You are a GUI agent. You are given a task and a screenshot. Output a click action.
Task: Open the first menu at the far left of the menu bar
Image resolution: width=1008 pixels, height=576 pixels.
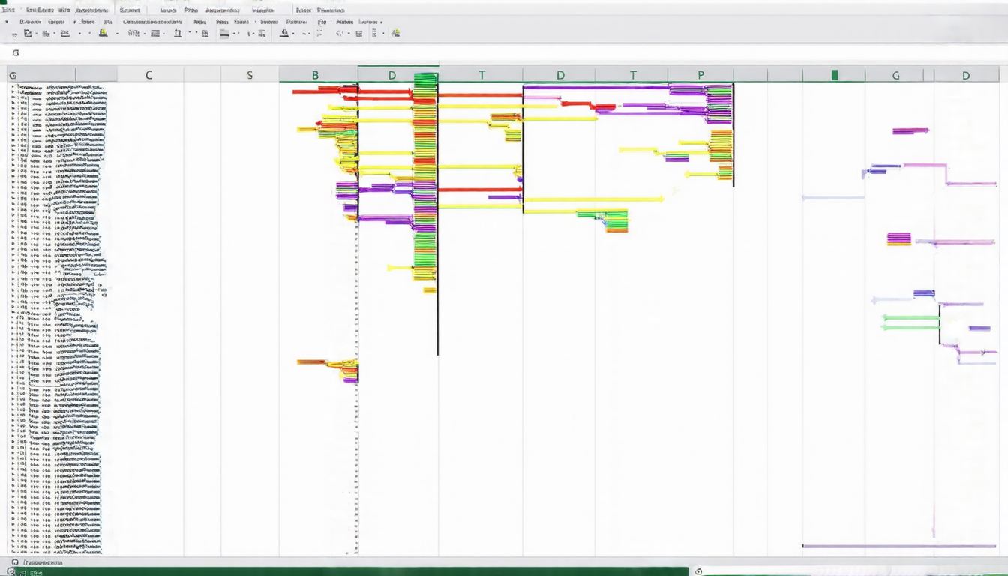pyautogui.click(x=7, y=10)
